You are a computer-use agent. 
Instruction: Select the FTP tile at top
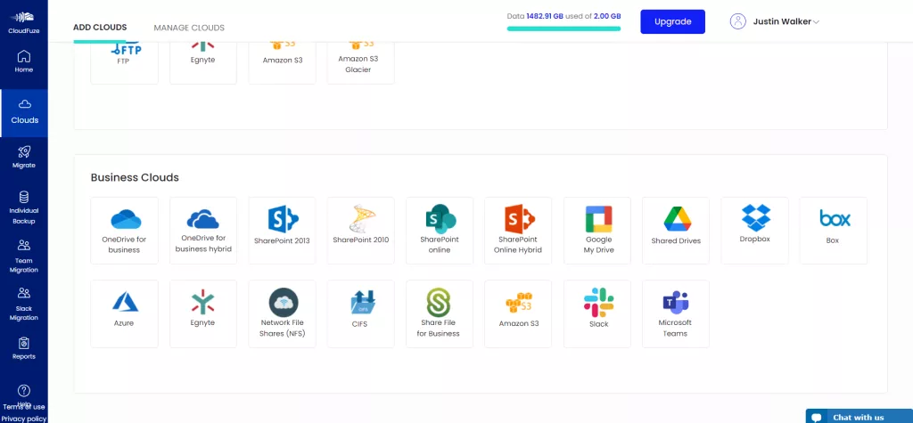coord(124,63)
